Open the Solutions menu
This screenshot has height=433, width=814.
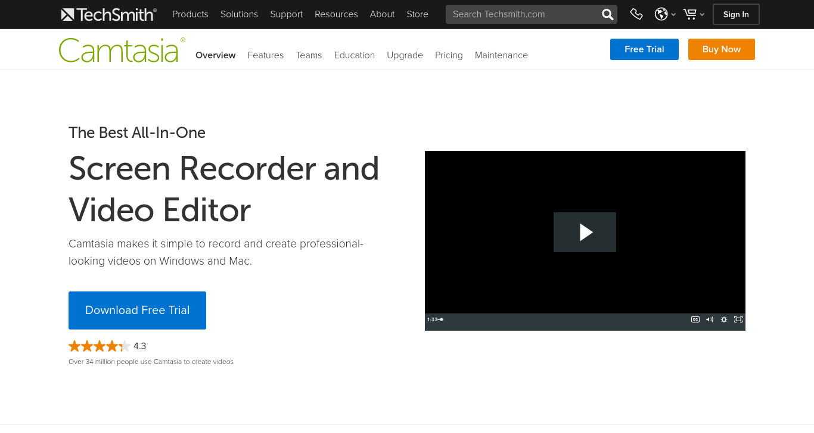239,14
